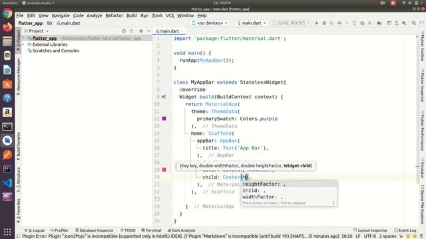Open the File menu

click(20, 15)
